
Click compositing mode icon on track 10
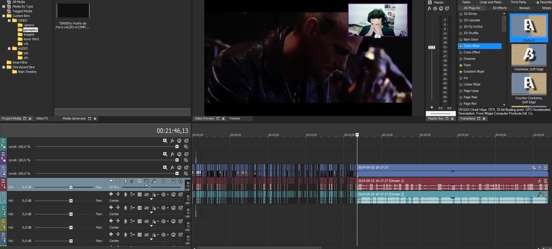click(186, 173)
